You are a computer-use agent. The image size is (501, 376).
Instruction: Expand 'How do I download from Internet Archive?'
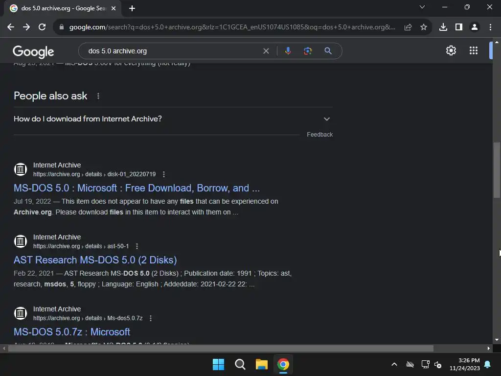(x=173, y=119)
